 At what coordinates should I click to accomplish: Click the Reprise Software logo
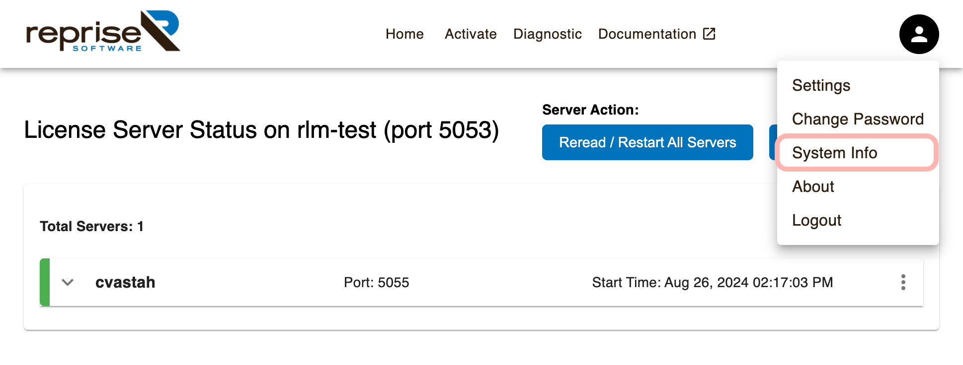103,31
